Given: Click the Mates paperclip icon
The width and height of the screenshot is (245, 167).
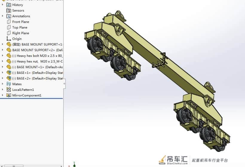Looking at the screenshot, I should [9, 84].
